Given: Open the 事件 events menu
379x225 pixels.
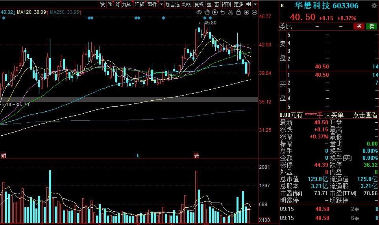Looking at the screenshot, I should pos(153,4).
